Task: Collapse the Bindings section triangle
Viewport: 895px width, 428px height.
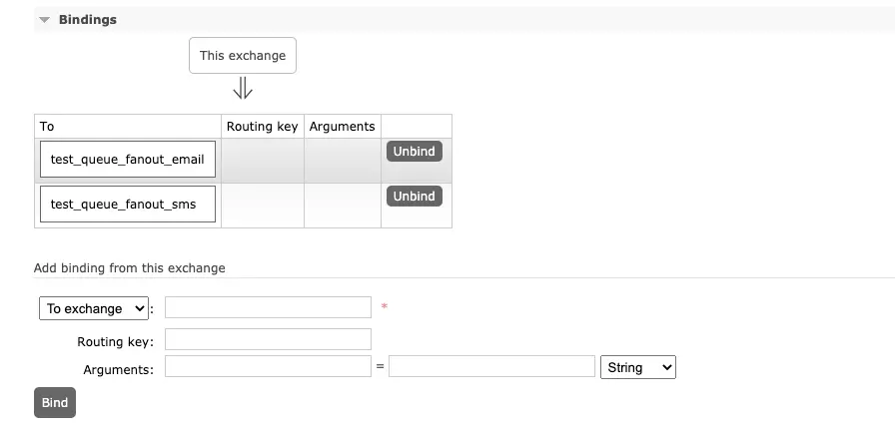Action: [44, 20]
